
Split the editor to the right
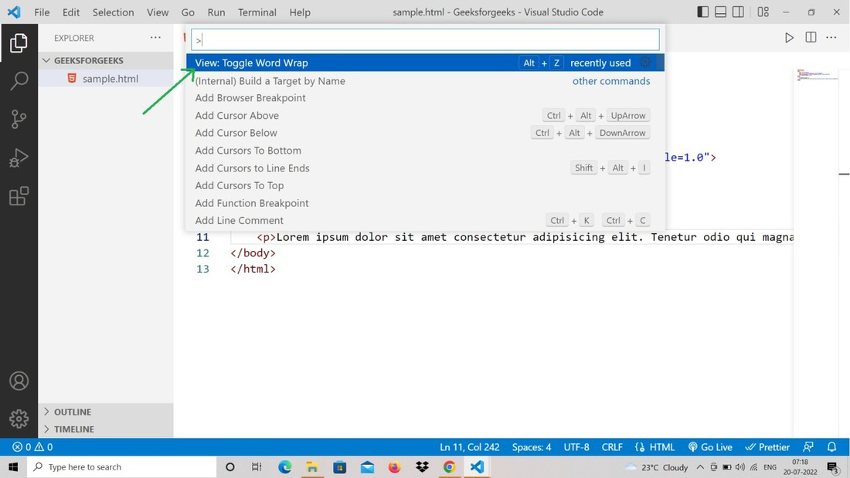[x=811, y=37]
